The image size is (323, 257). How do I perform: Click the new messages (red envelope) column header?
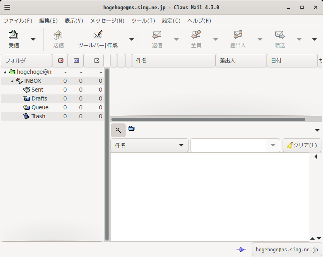click(x=60, y=61)
